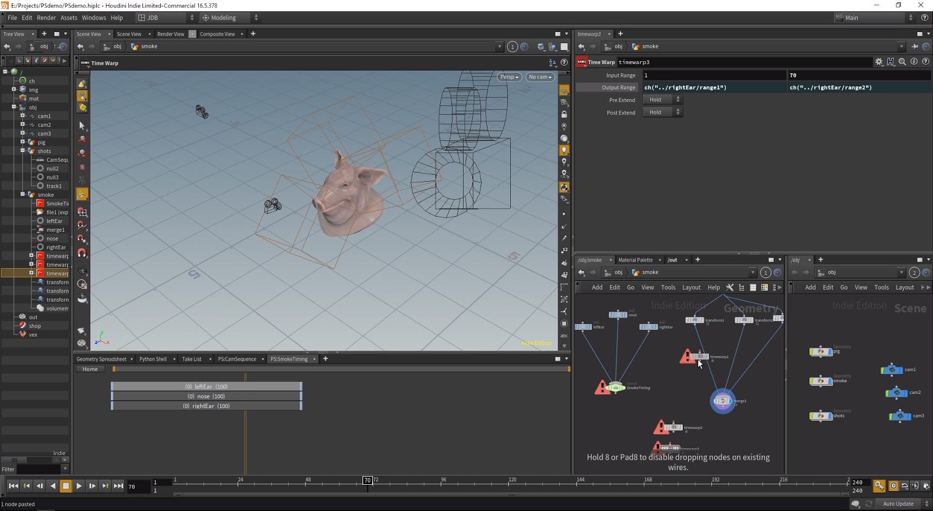Click the timewarp1 warning badge
Image resolution: width=933 pixels, height=511 pixels.
point(686,357)
